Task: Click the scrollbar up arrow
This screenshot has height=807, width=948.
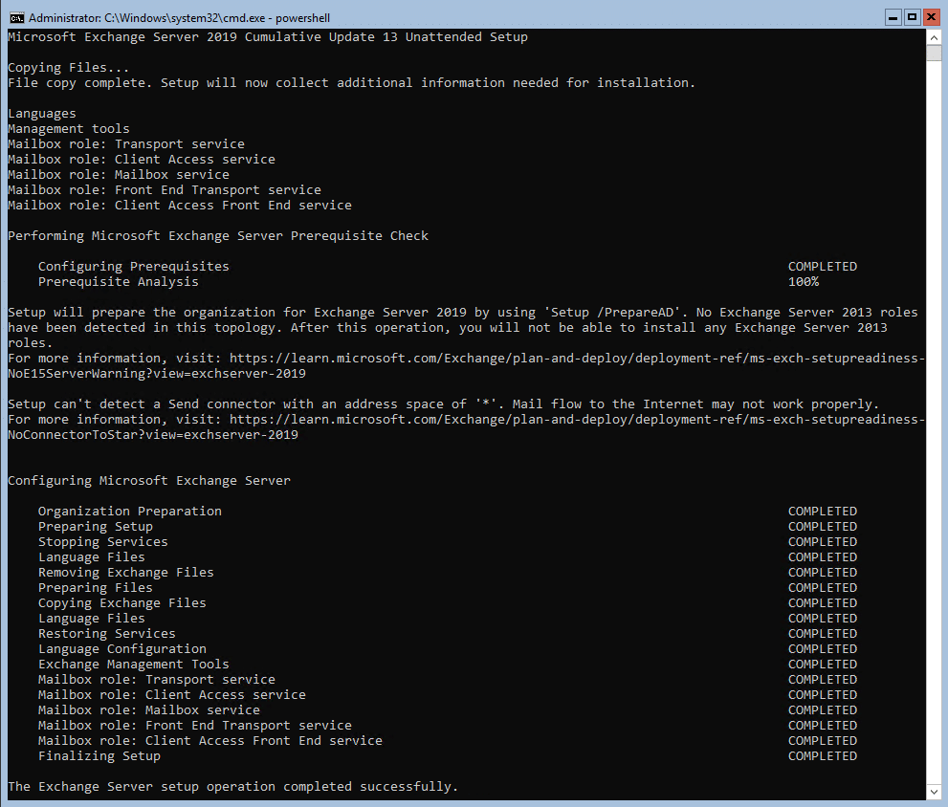Action: [x=934, y=37]
